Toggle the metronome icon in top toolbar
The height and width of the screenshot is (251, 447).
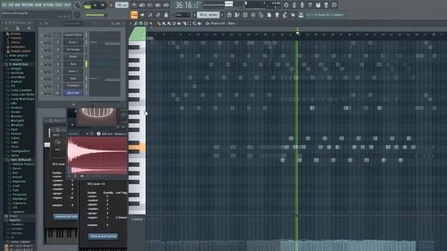pos(133,5)
